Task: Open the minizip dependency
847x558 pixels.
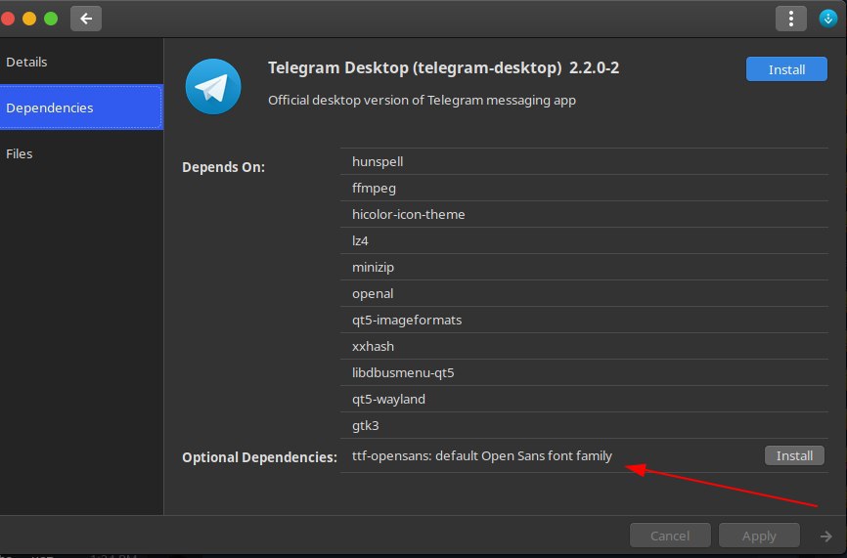Action: 584,267
